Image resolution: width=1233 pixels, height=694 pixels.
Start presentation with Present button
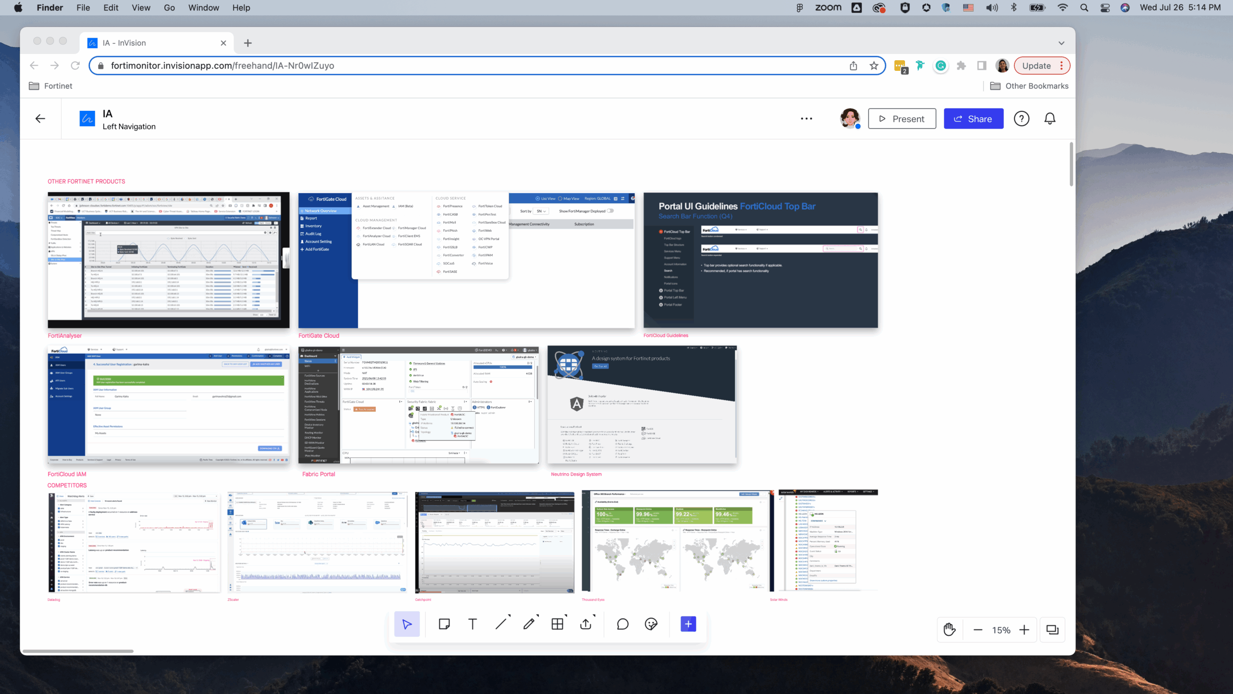point(902,119)
